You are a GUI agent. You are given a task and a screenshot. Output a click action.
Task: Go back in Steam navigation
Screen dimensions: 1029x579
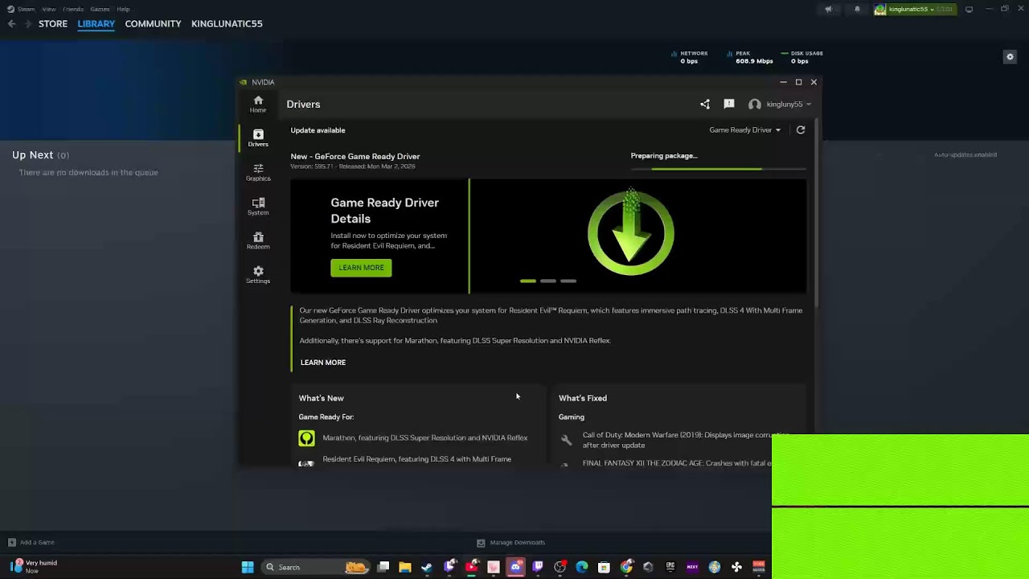(11, 23)
